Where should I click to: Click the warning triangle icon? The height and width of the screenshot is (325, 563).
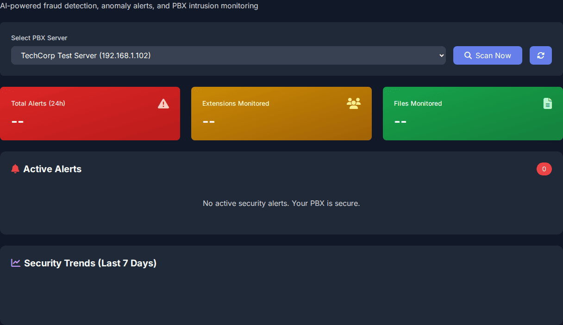(163, 103)
